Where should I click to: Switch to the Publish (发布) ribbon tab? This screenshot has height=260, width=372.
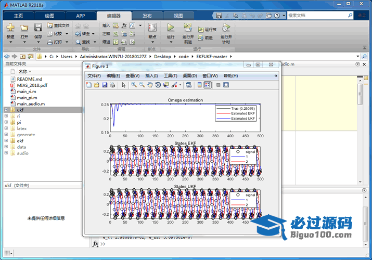pyautogui.click(x=147, y=16)
